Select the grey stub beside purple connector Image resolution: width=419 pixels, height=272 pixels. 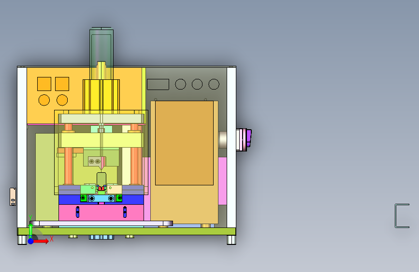click(x=223, y=139)
